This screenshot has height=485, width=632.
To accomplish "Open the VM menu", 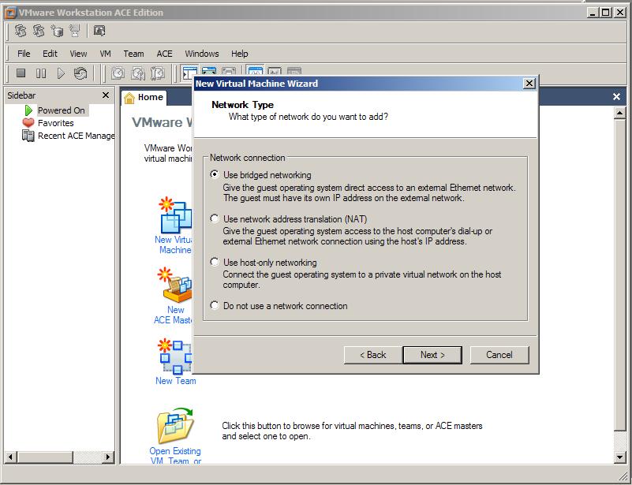I will click(x=105, y=54).
